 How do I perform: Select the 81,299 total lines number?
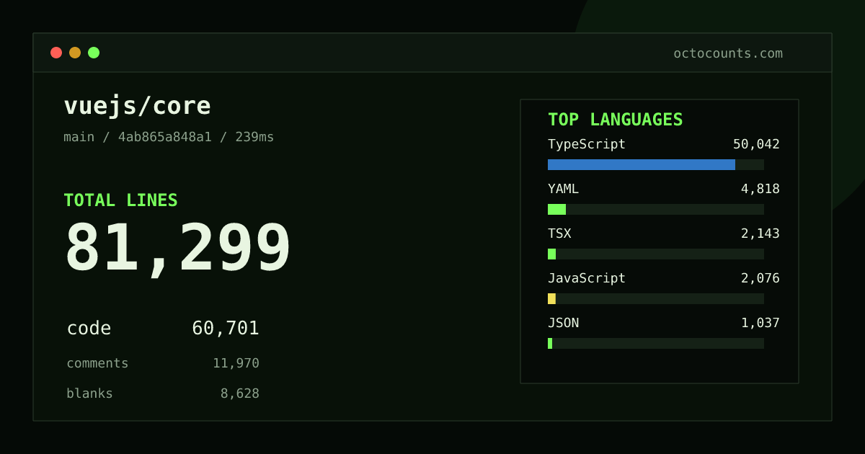177,249
